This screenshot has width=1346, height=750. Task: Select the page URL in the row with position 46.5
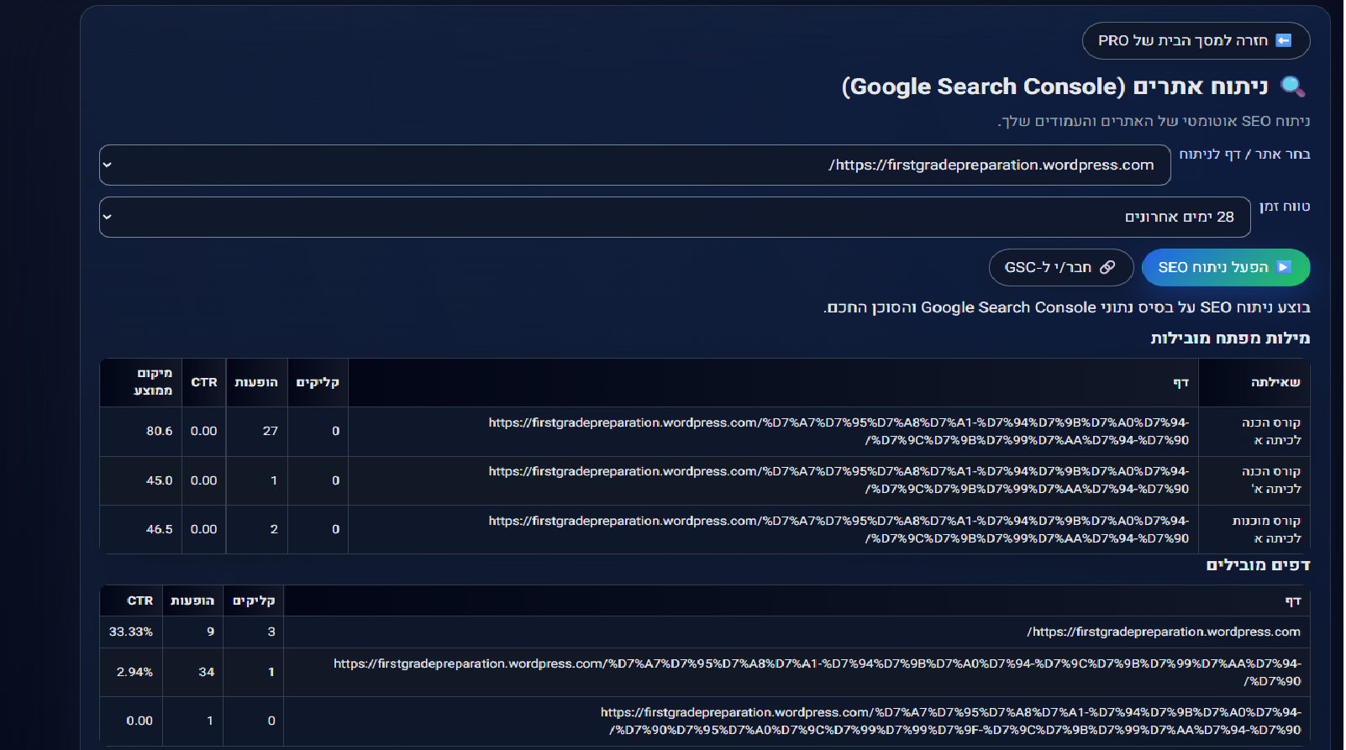(x=839, y=529)
